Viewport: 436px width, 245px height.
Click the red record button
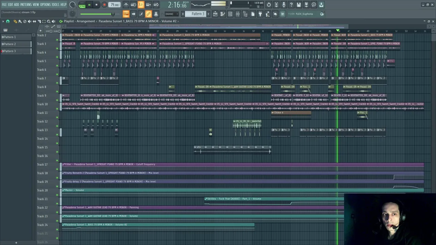click(104, 5)
